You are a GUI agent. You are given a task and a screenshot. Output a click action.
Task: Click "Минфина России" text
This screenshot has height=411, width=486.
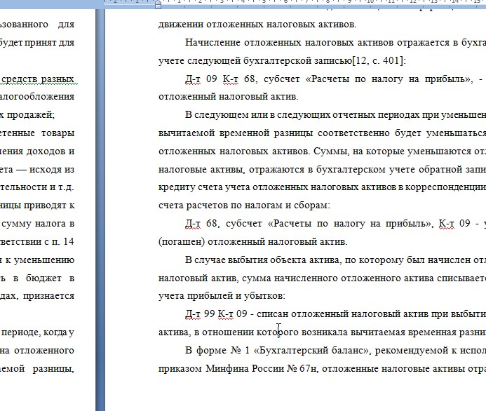tap(245, 368)
